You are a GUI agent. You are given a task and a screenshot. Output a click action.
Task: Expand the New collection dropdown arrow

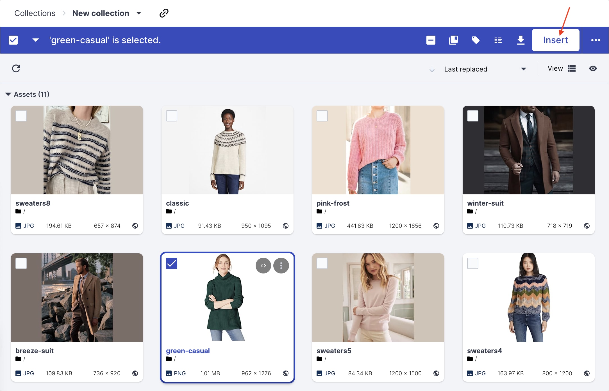coord(139,13)
